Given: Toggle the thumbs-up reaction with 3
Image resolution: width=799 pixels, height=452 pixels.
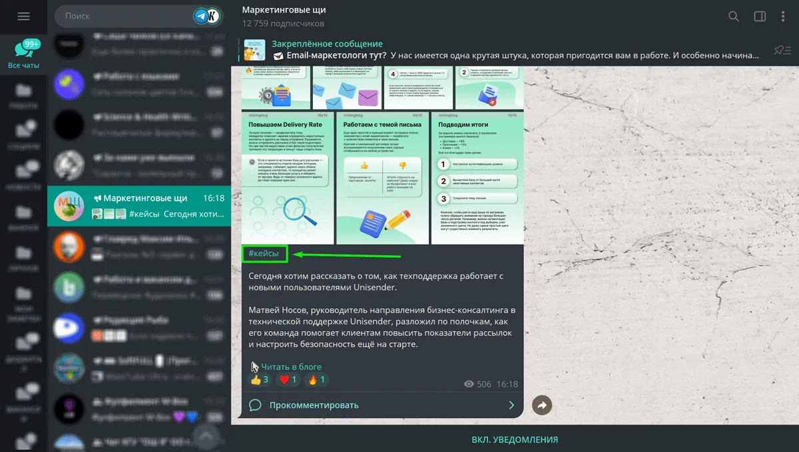Looking at the screenshot, I should point(260,380).
